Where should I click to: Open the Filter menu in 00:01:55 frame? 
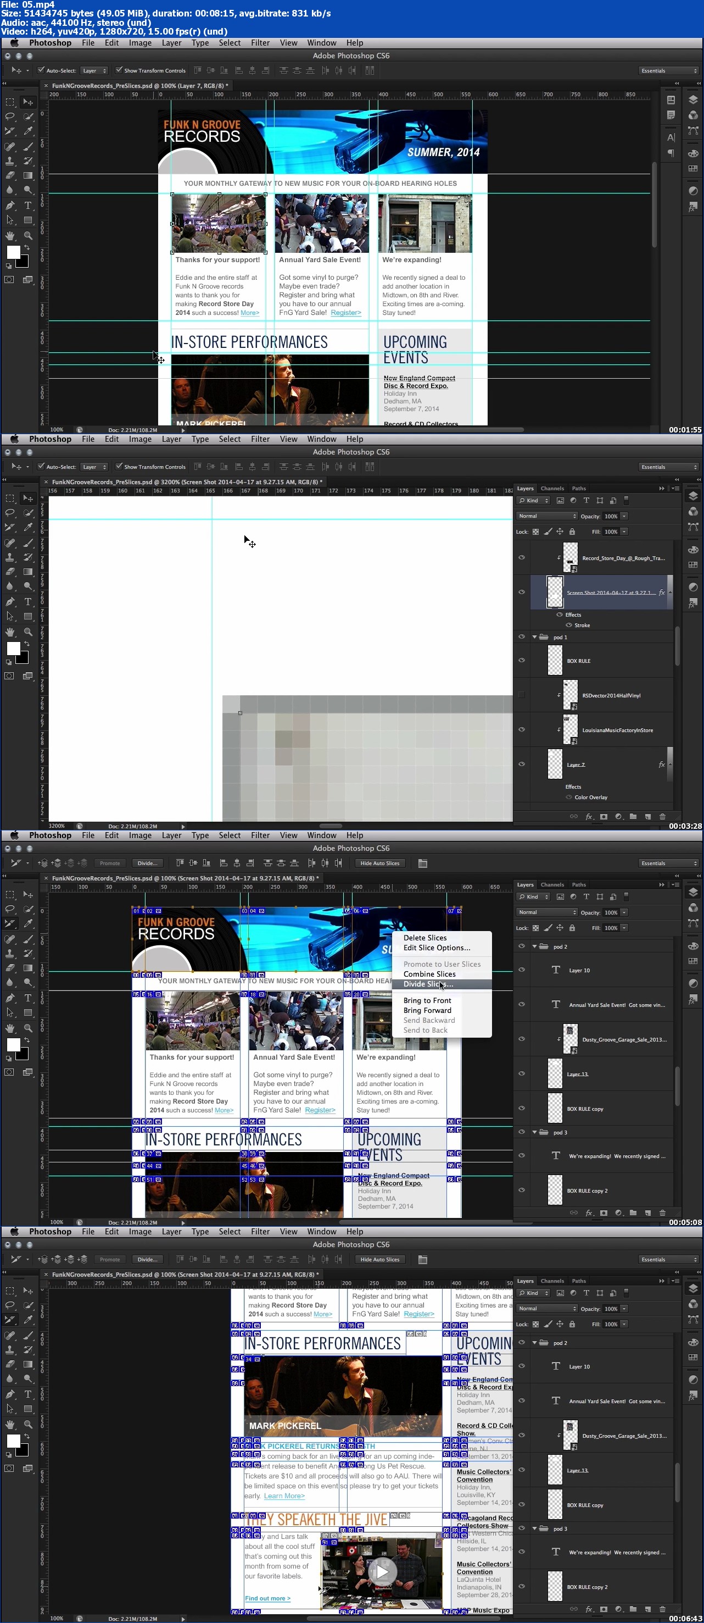coord(260,43)
